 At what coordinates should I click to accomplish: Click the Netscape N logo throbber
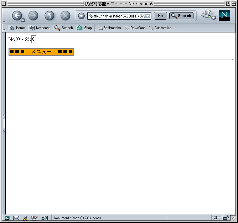(x=224, y=15)
